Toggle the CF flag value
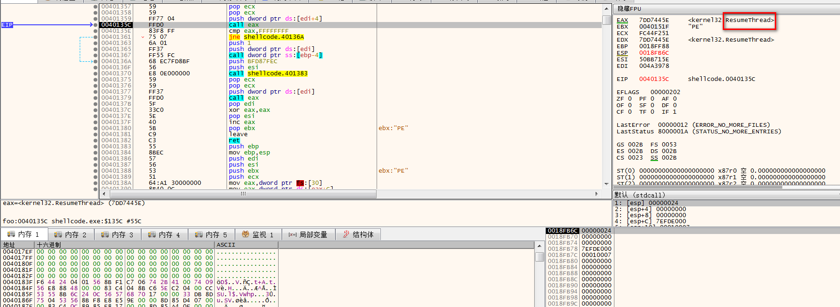 point(630,112)
